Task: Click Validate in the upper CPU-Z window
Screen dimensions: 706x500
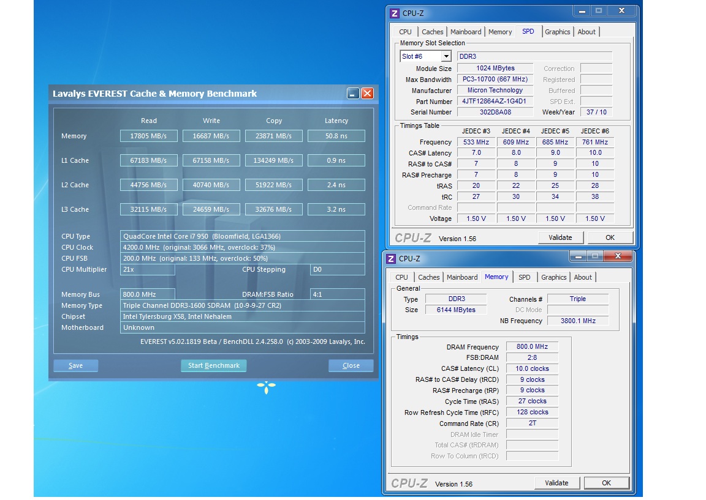Action: pyautogui.click(x=560, y=237)
